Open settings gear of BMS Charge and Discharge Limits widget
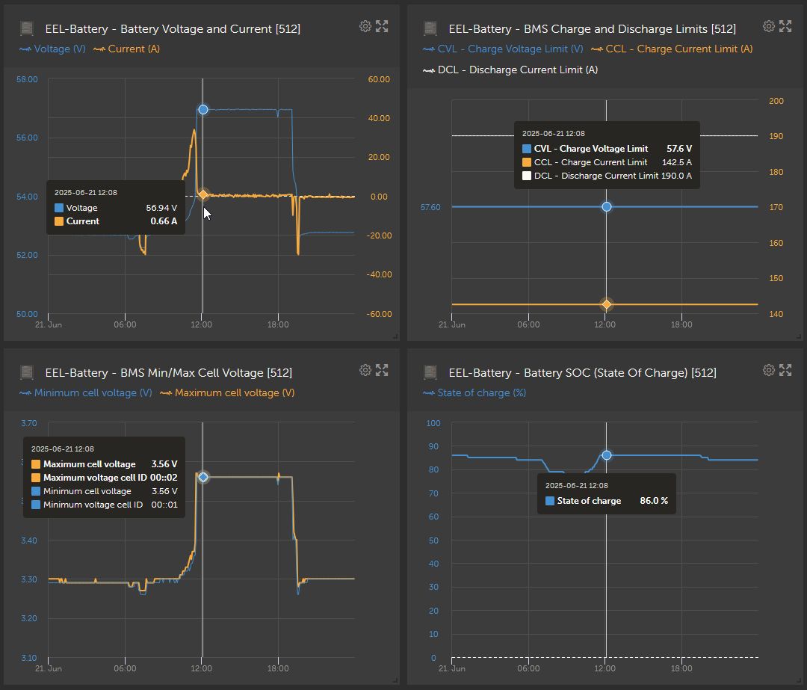This screenshot has height=690, width=807. point(768,26)
